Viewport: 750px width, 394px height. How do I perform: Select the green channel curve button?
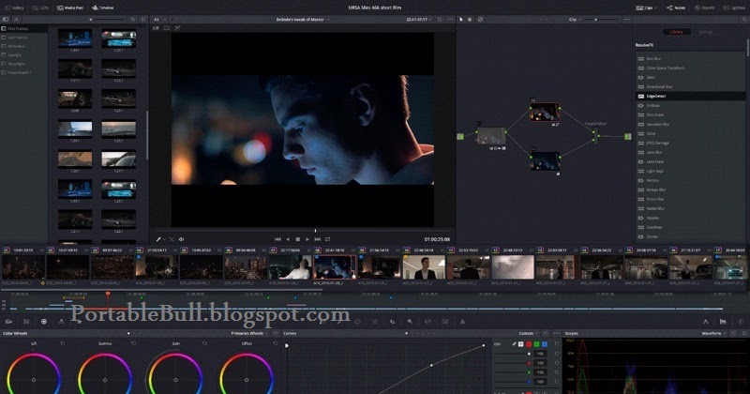click(x=536, y=344)
